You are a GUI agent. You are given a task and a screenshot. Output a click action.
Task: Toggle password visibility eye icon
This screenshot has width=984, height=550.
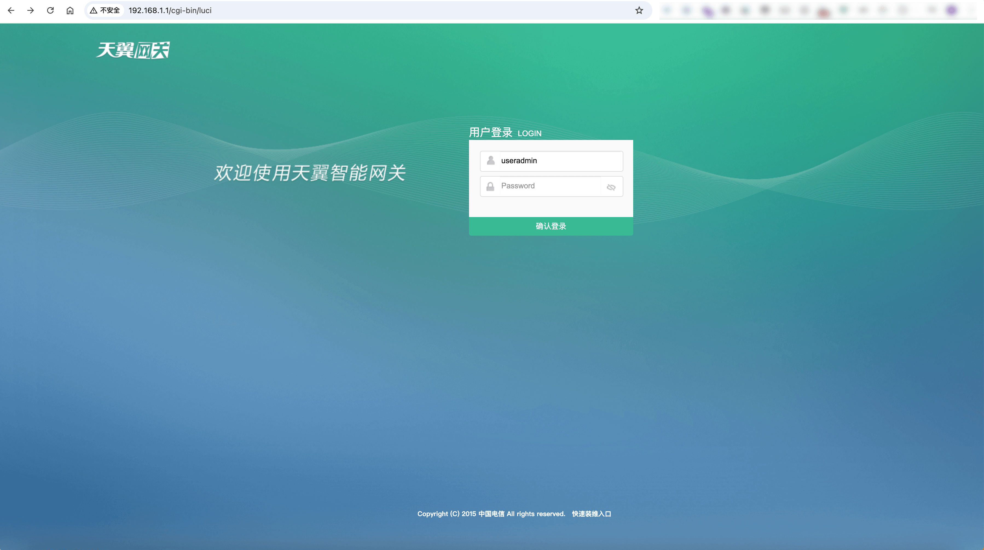coord(611,187)
